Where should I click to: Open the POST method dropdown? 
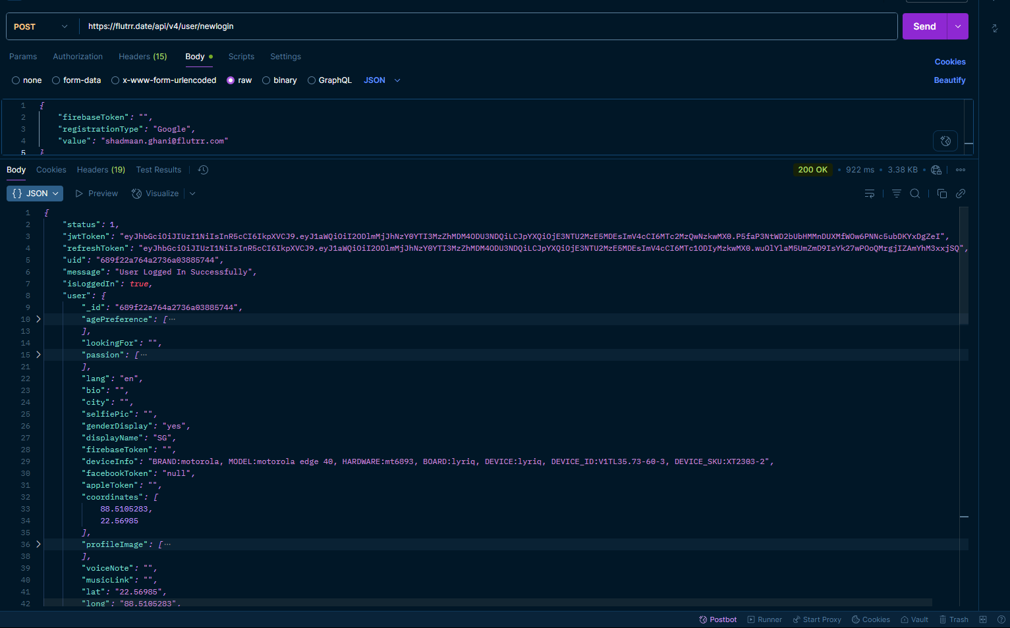(x=41, y=26)
